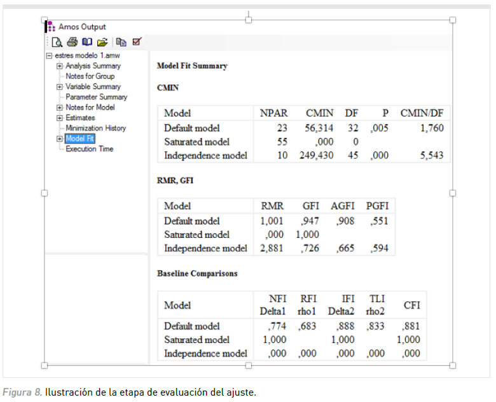Click the AGFI column header
Screen dimensions: 496x402
343,206
